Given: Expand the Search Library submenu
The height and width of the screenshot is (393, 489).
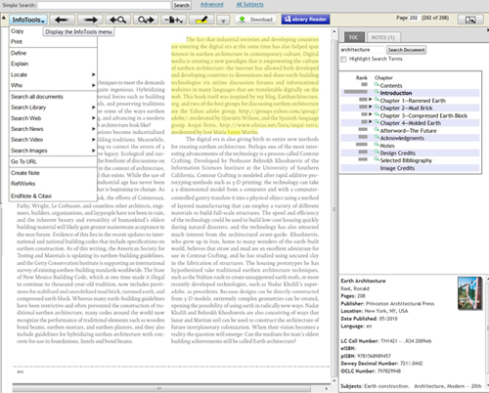Looking at the screenshot, I should [53, 108].
